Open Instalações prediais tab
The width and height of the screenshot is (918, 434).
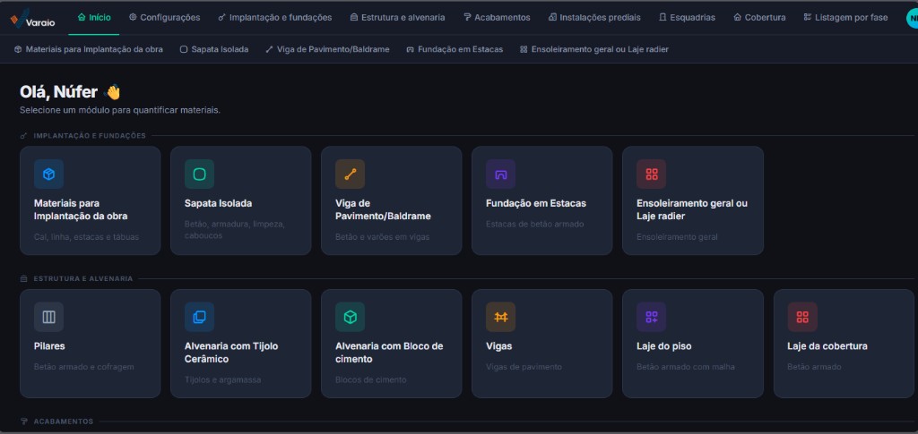(x=594, y=18)
